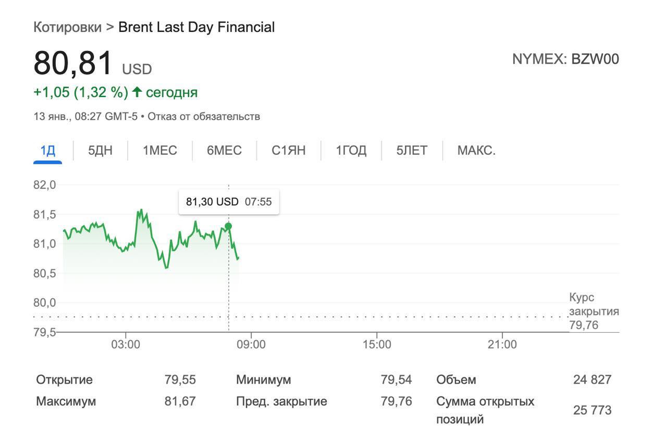
Task: Display the 5ЛЕТ chart range
Action: pos(412,151)
